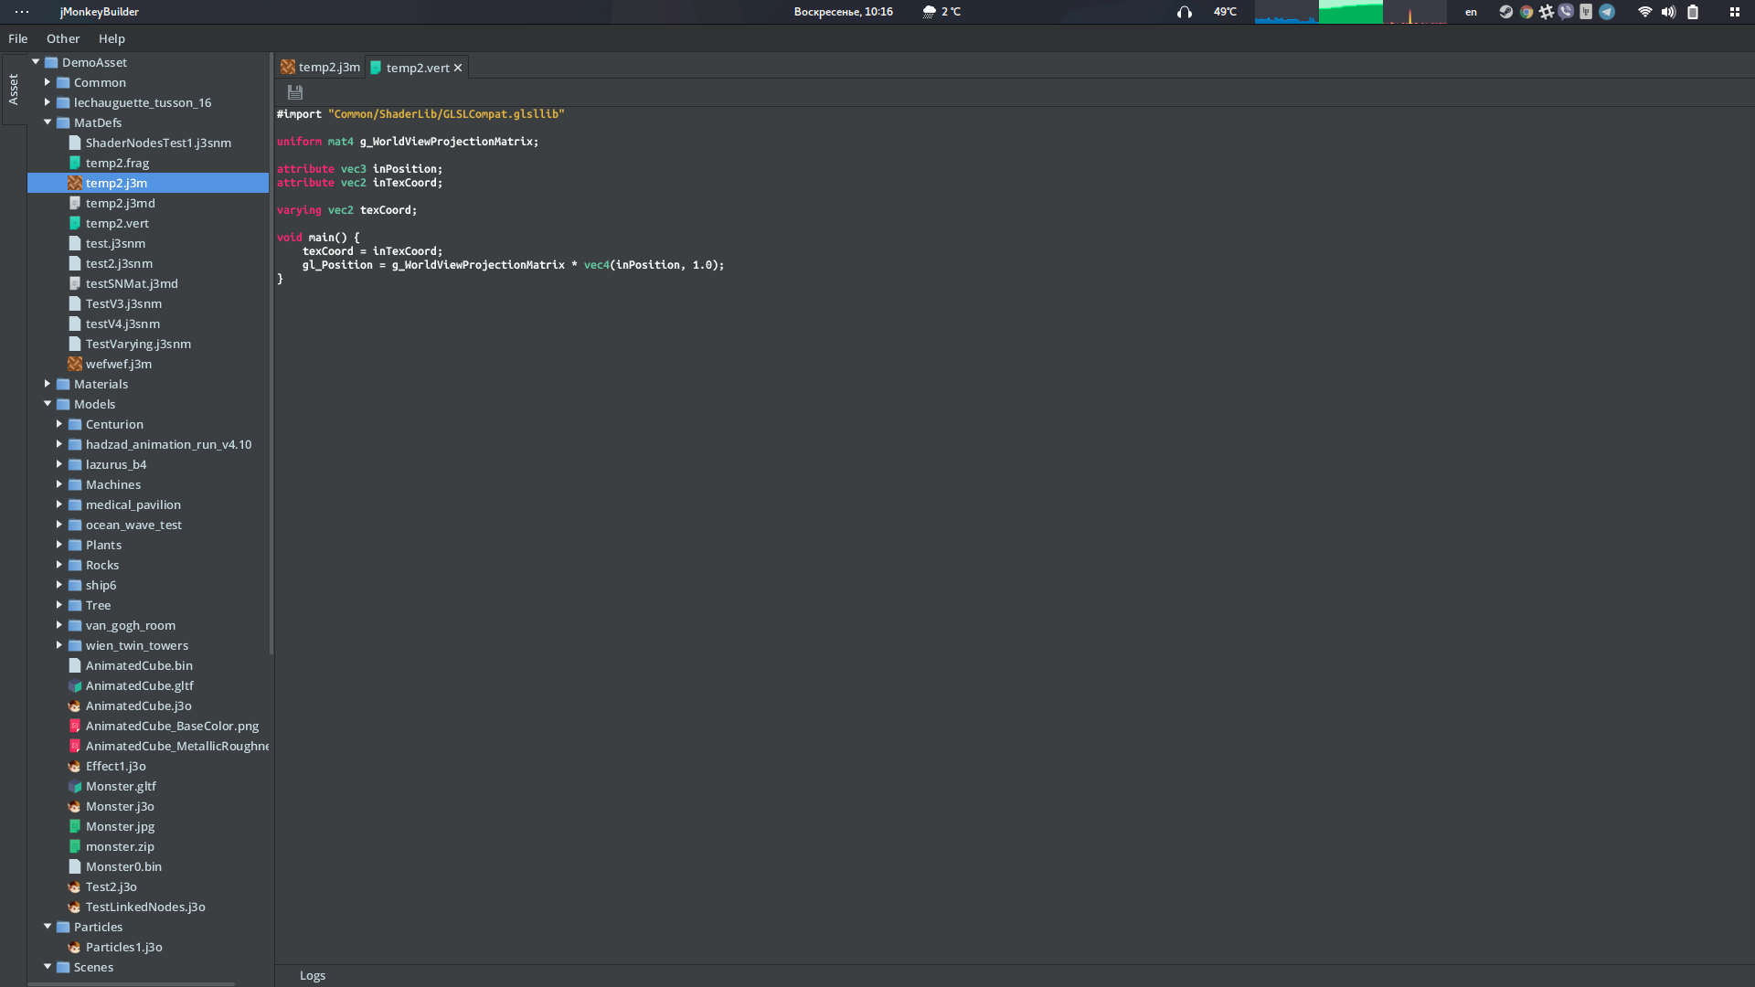Screen dimensions: 1755x987
Task: Open the temp2.frag fragment shader file
Action: click(118, 163)
